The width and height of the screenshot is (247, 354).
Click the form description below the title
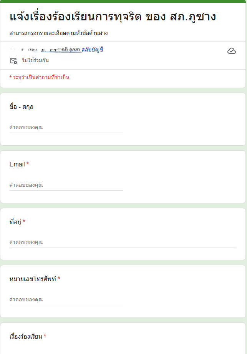point(58,33)
